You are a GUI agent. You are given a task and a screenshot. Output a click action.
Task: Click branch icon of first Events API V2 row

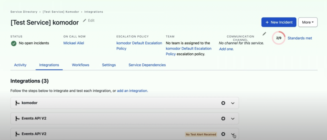click(x=17, y=118)
